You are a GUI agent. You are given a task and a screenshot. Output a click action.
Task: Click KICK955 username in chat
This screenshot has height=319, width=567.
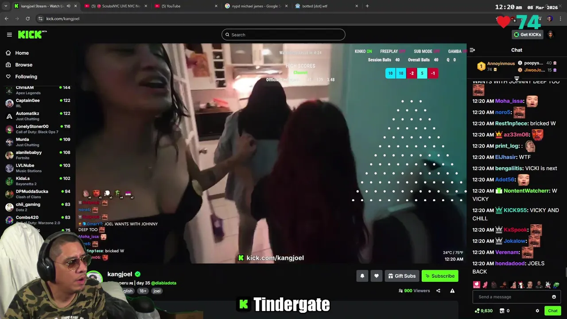(515, 210)
